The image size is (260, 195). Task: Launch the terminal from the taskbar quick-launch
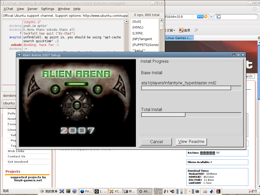pos(68,191)
